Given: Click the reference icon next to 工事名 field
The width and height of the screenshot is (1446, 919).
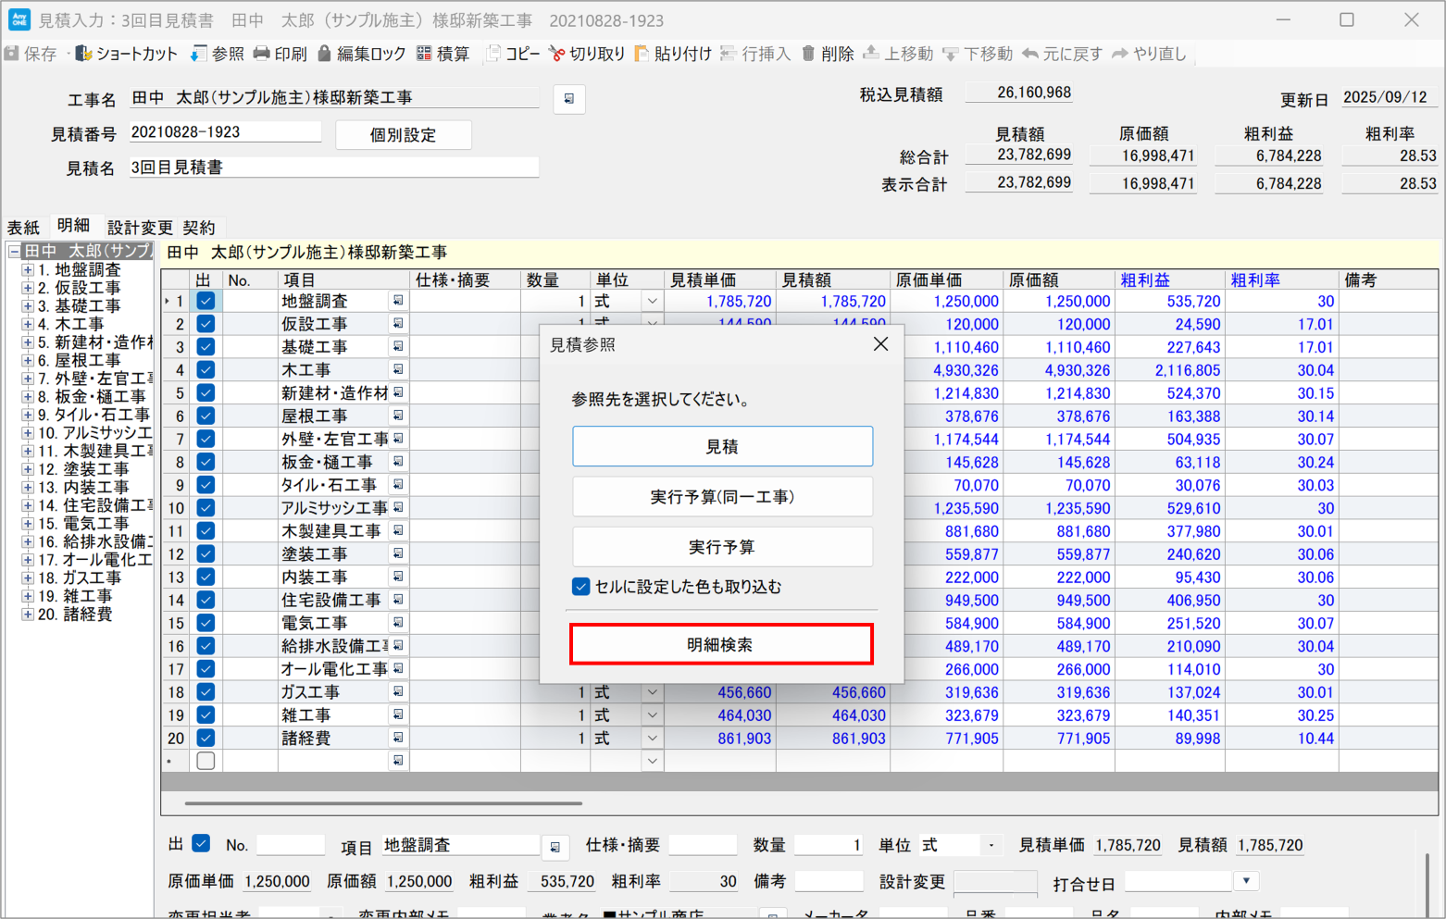Looking at the screenshot, I should pyautogui.click(x=568, y=99).
